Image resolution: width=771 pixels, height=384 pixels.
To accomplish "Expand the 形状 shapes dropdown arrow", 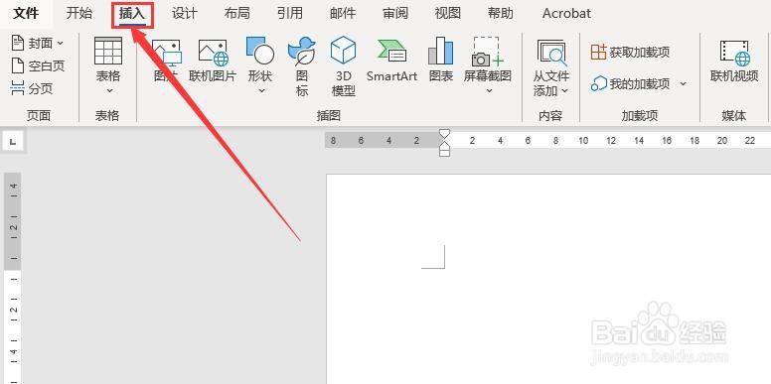I will [261, 91].
